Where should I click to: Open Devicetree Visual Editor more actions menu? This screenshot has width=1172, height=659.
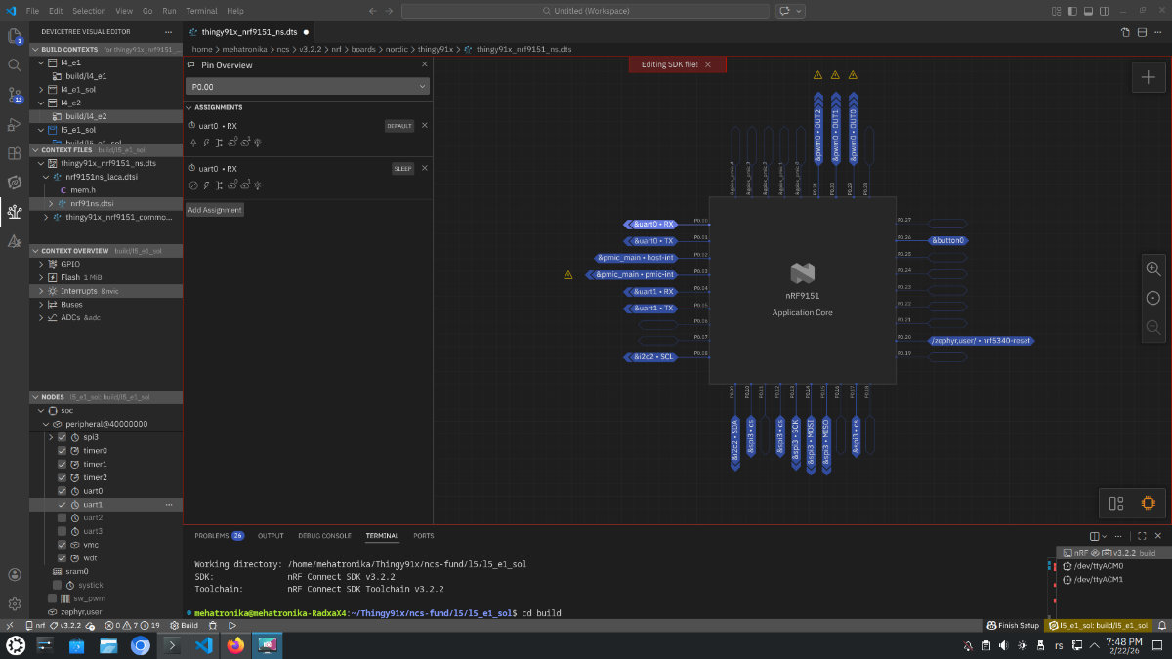coord(168,32)
